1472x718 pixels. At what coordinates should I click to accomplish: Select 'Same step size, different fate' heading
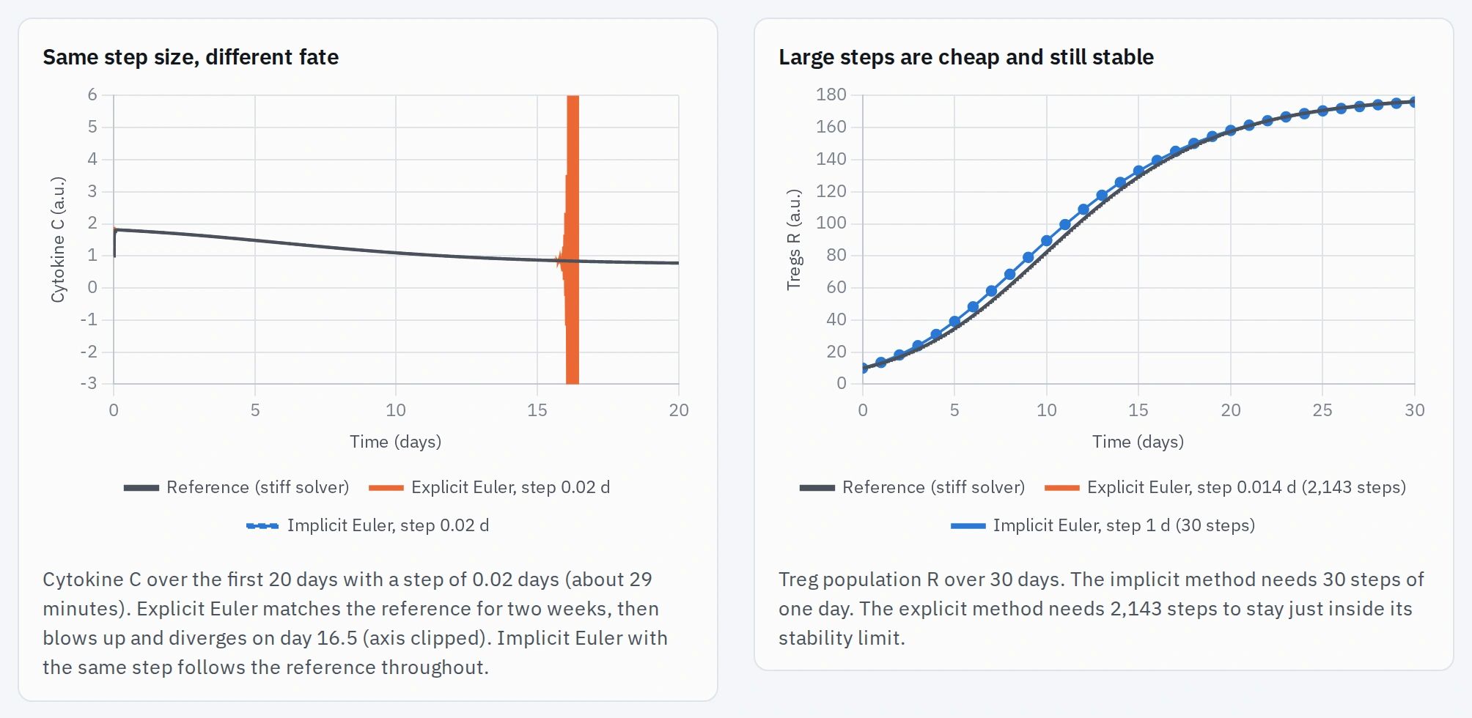(x=191, y=57)
